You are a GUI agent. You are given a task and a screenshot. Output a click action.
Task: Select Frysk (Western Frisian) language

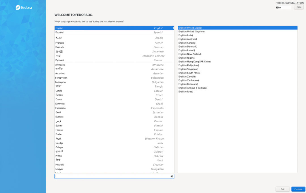(114, 139)
